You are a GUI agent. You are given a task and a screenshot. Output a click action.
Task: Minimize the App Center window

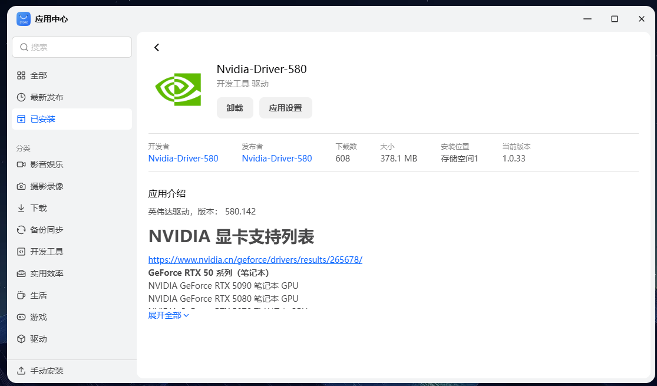pos(587,19)
